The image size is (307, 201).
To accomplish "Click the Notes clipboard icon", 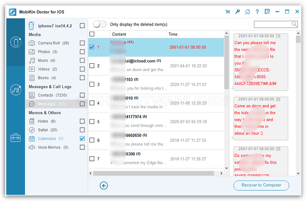I will 32,121.
